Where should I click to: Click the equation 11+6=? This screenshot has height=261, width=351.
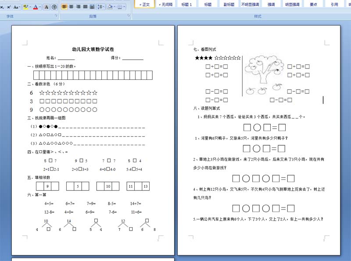tap(136, 212)
